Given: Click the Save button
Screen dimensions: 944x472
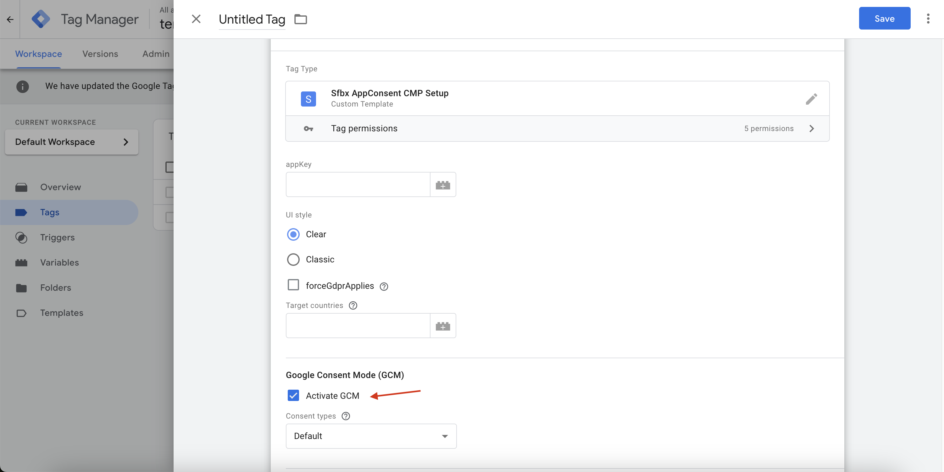Looking at the screenshot, I should (x=884, y=18).
